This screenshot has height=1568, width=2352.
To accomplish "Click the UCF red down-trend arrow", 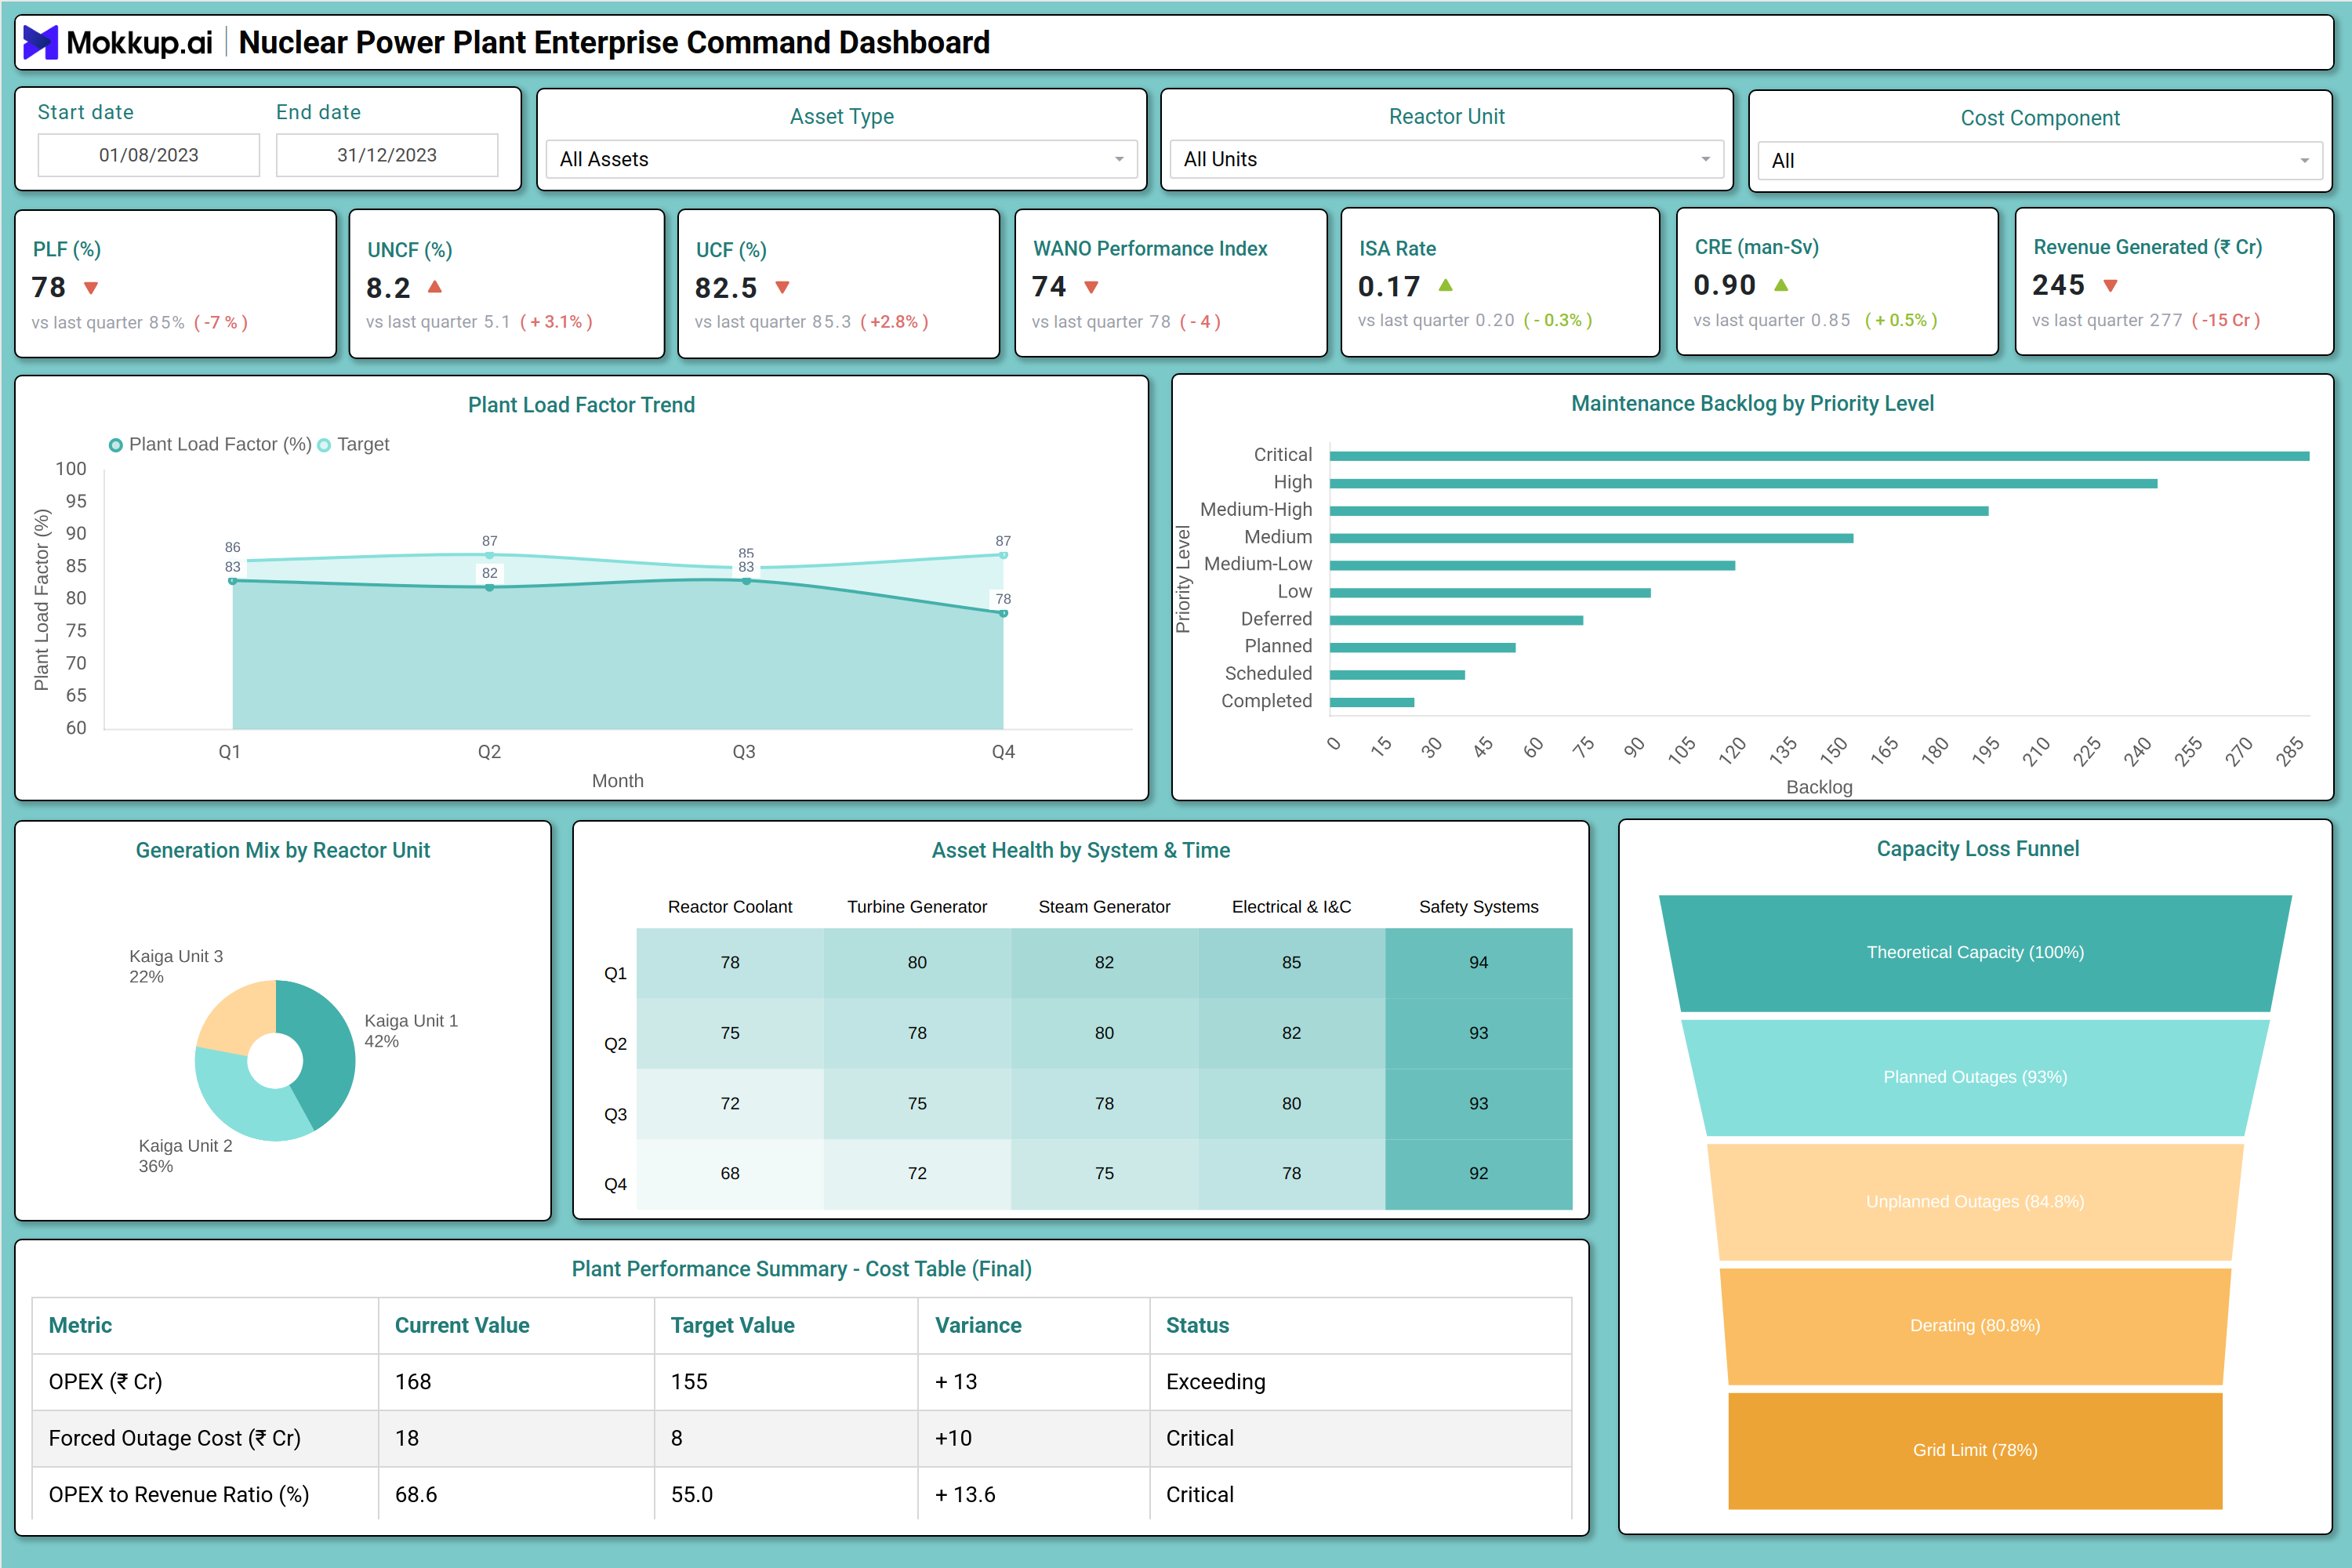I will 783,288.
